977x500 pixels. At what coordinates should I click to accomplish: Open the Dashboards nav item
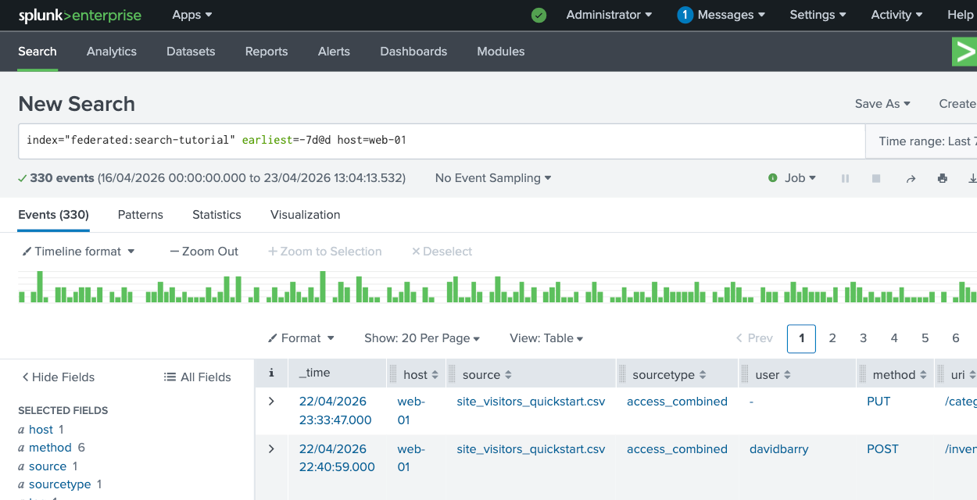click(413, 52)
